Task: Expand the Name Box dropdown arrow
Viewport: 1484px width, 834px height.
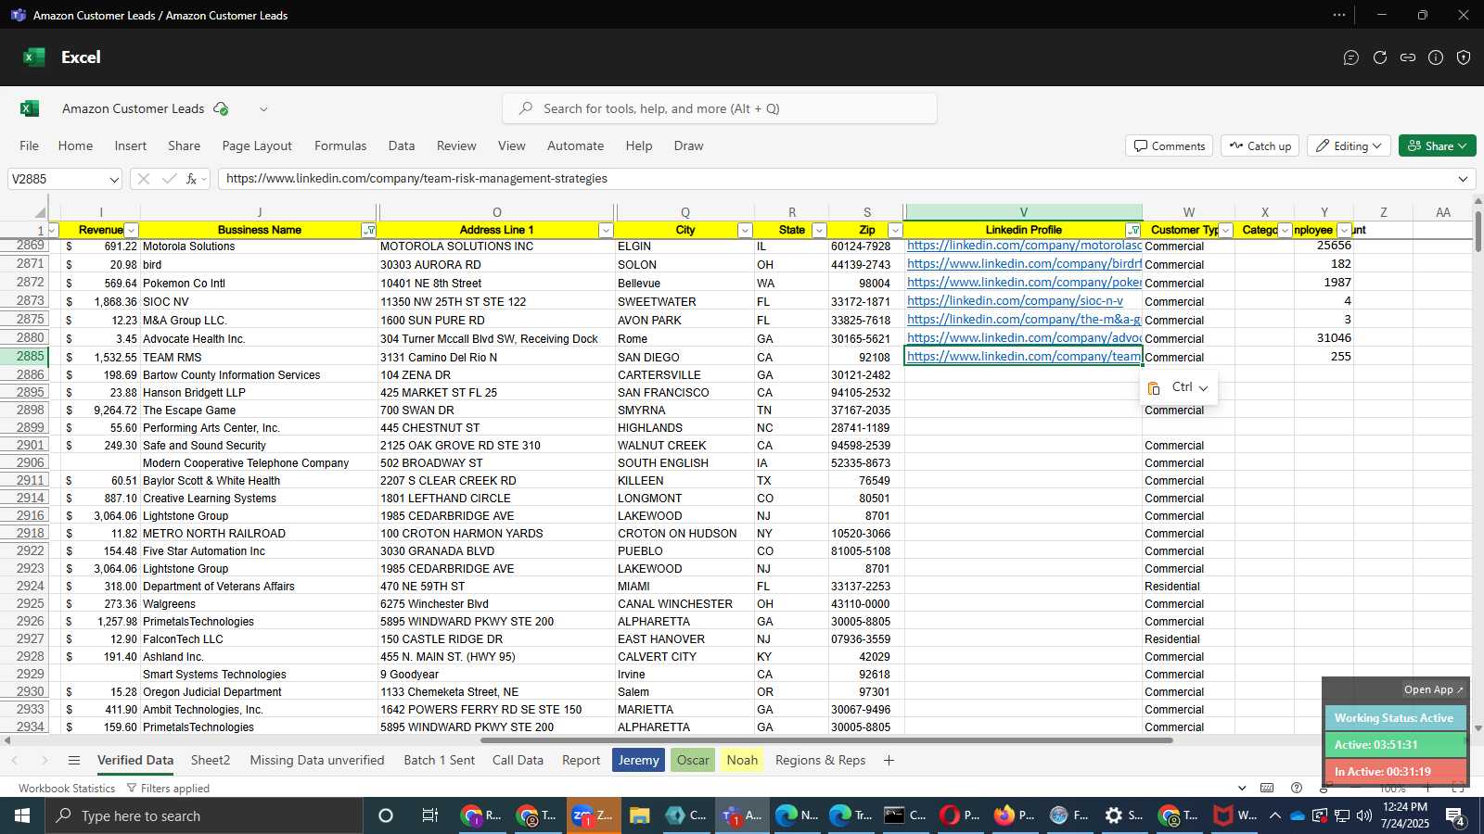Action: [x=113, y=179]
